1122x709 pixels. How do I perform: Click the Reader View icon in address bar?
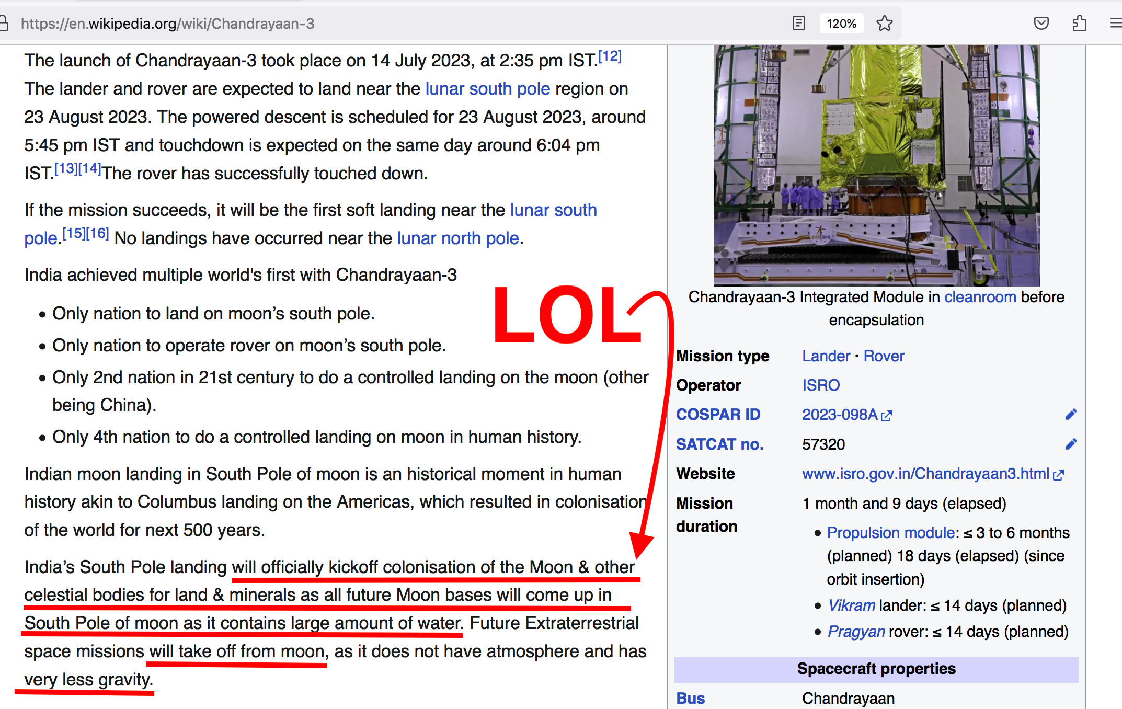pos(798,24)
